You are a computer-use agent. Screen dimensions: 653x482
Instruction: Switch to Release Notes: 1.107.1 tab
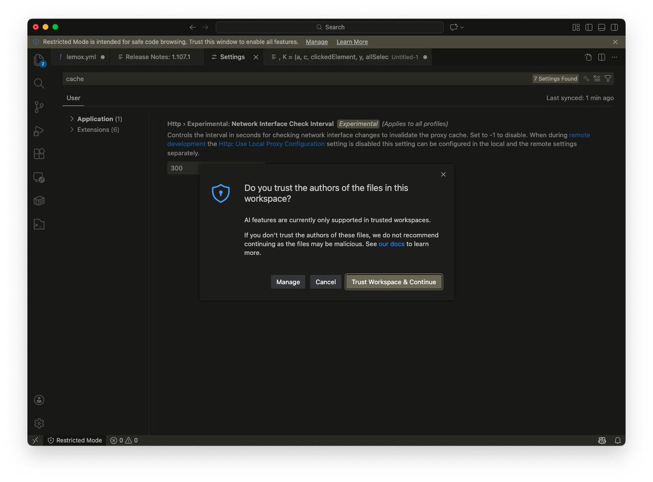click(158, 57)
